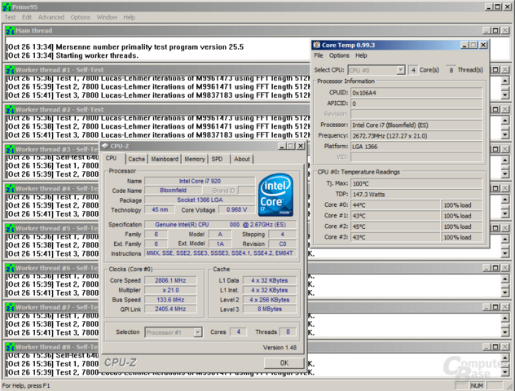Click the Worker thread #5 window icon
The image size is (515, 391).
point(10,229)
